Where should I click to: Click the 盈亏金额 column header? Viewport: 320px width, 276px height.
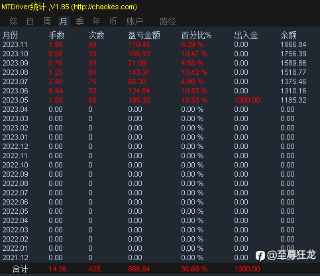(x=144, y=35)
